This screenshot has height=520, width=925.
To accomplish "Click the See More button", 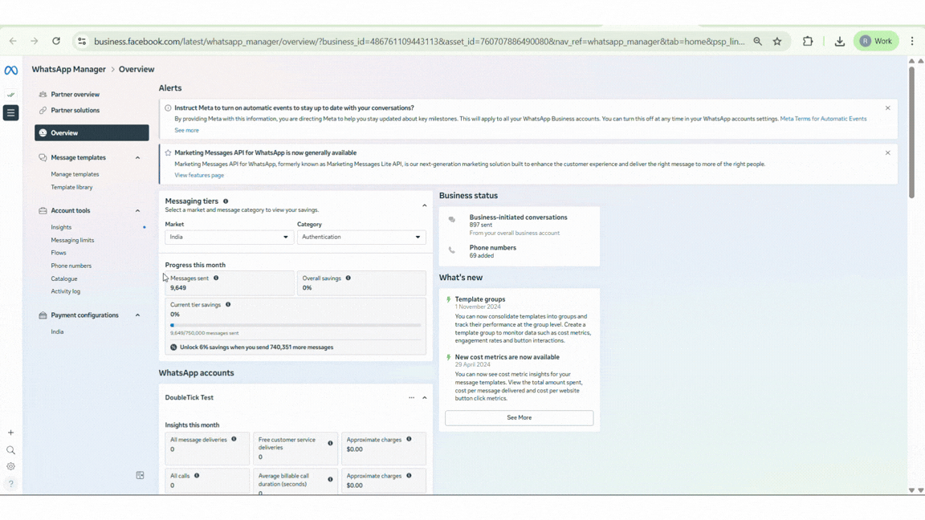I will pyautogui.click(x=519, y=417).
